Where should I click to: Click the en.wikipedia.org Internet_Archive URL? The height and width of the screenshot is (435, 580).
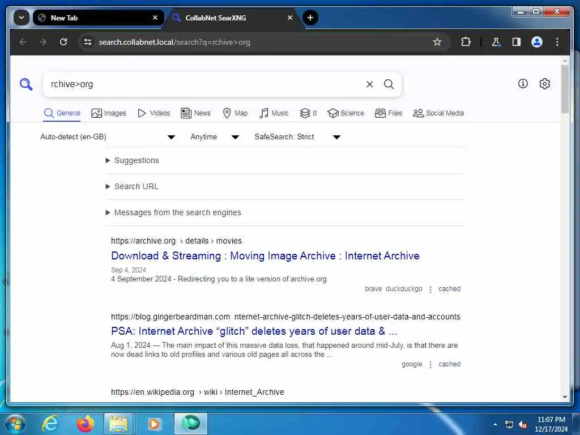198,392
